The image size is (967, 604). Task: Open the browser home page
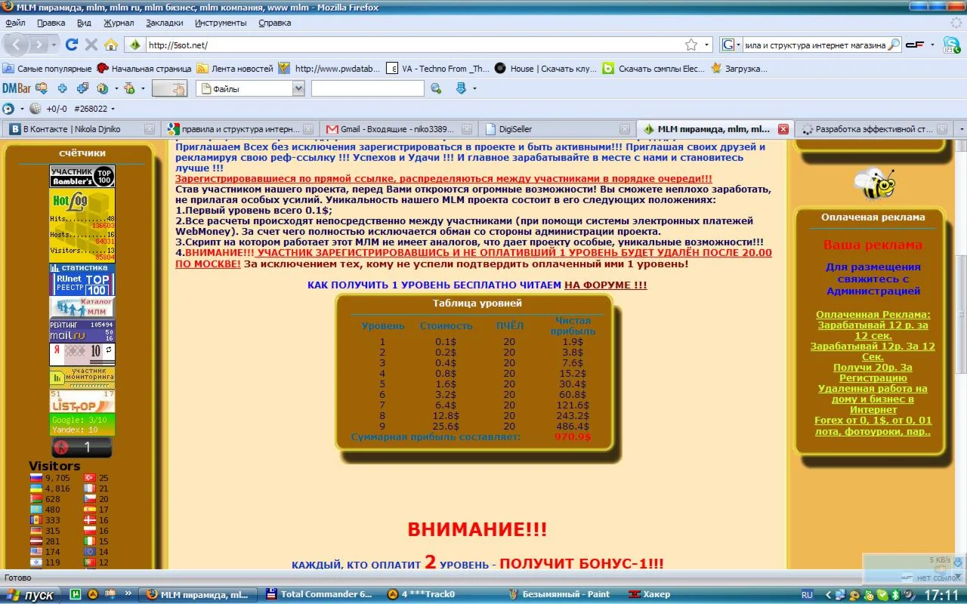[111, 45]
